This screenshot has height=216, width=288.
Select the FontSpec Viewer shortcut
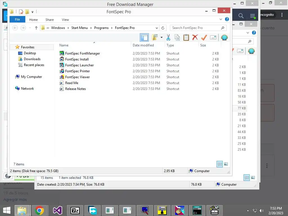[78, 77]
